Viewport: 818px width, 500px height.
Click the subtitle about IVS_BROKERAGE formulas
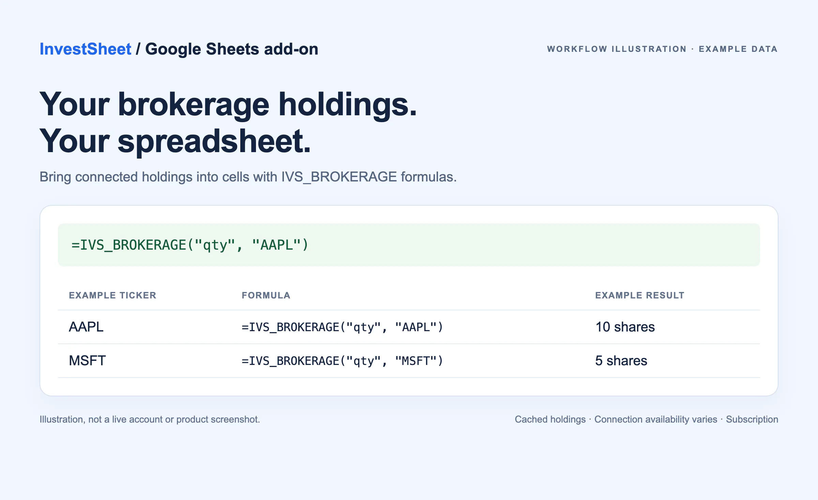click(248, 177)
